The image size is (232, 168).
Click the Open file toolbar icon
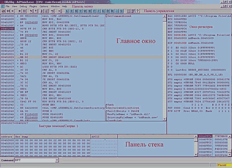pos(3,11)
